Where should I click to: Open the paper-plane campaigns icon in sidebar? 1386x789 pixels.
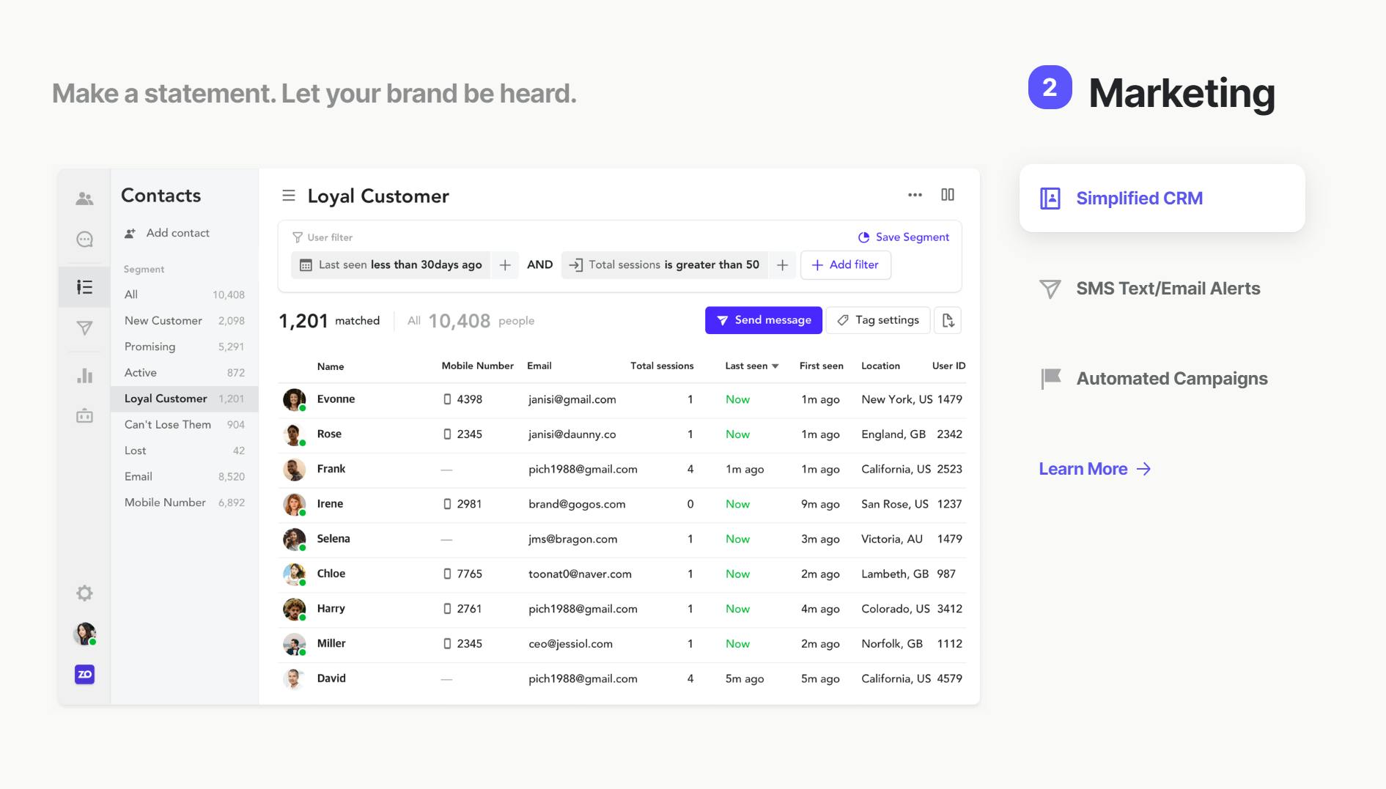click(x=84, y=328)
